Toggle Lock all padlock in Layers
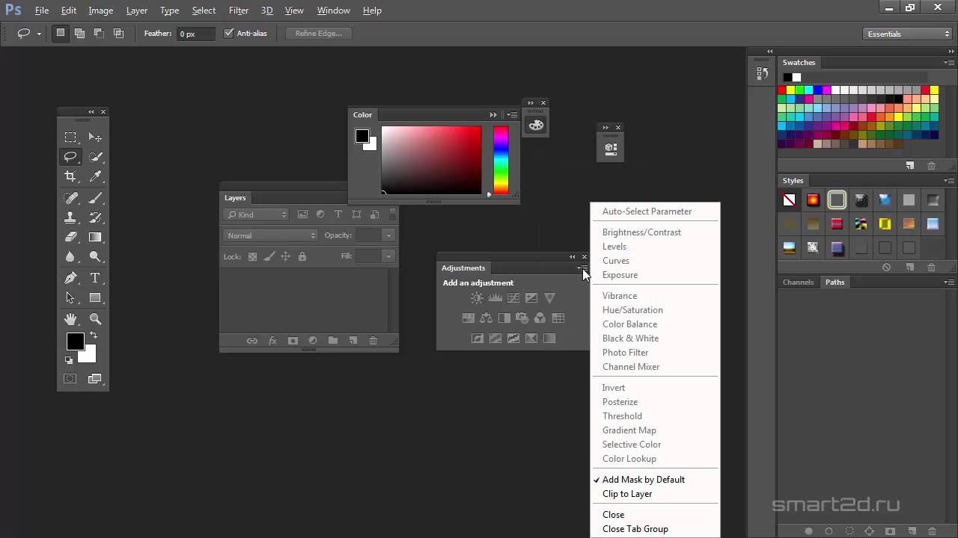The width and height of the screenshot is (958, 538). tap(302, 256)
